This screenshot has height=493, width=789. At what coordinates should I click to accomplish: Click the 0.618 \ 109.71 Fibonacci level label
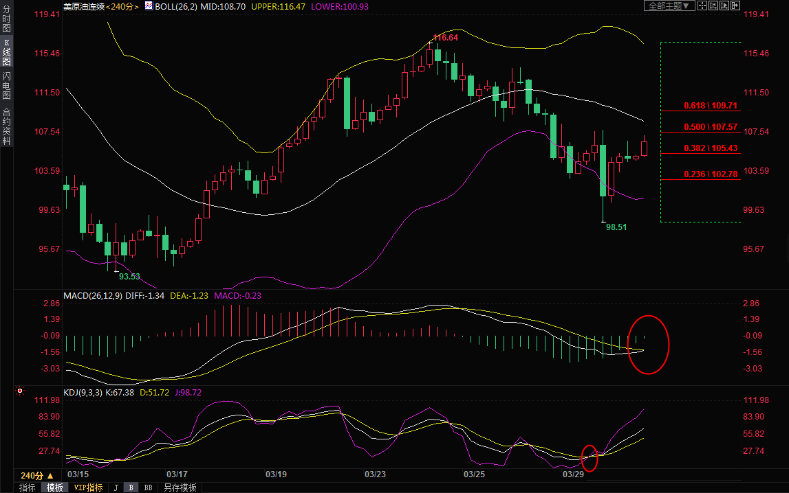click(x=711, y=106)
